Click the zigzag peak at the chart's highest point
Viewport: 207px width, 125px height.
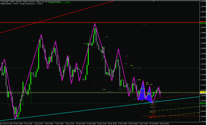click(x=95, y=24)
